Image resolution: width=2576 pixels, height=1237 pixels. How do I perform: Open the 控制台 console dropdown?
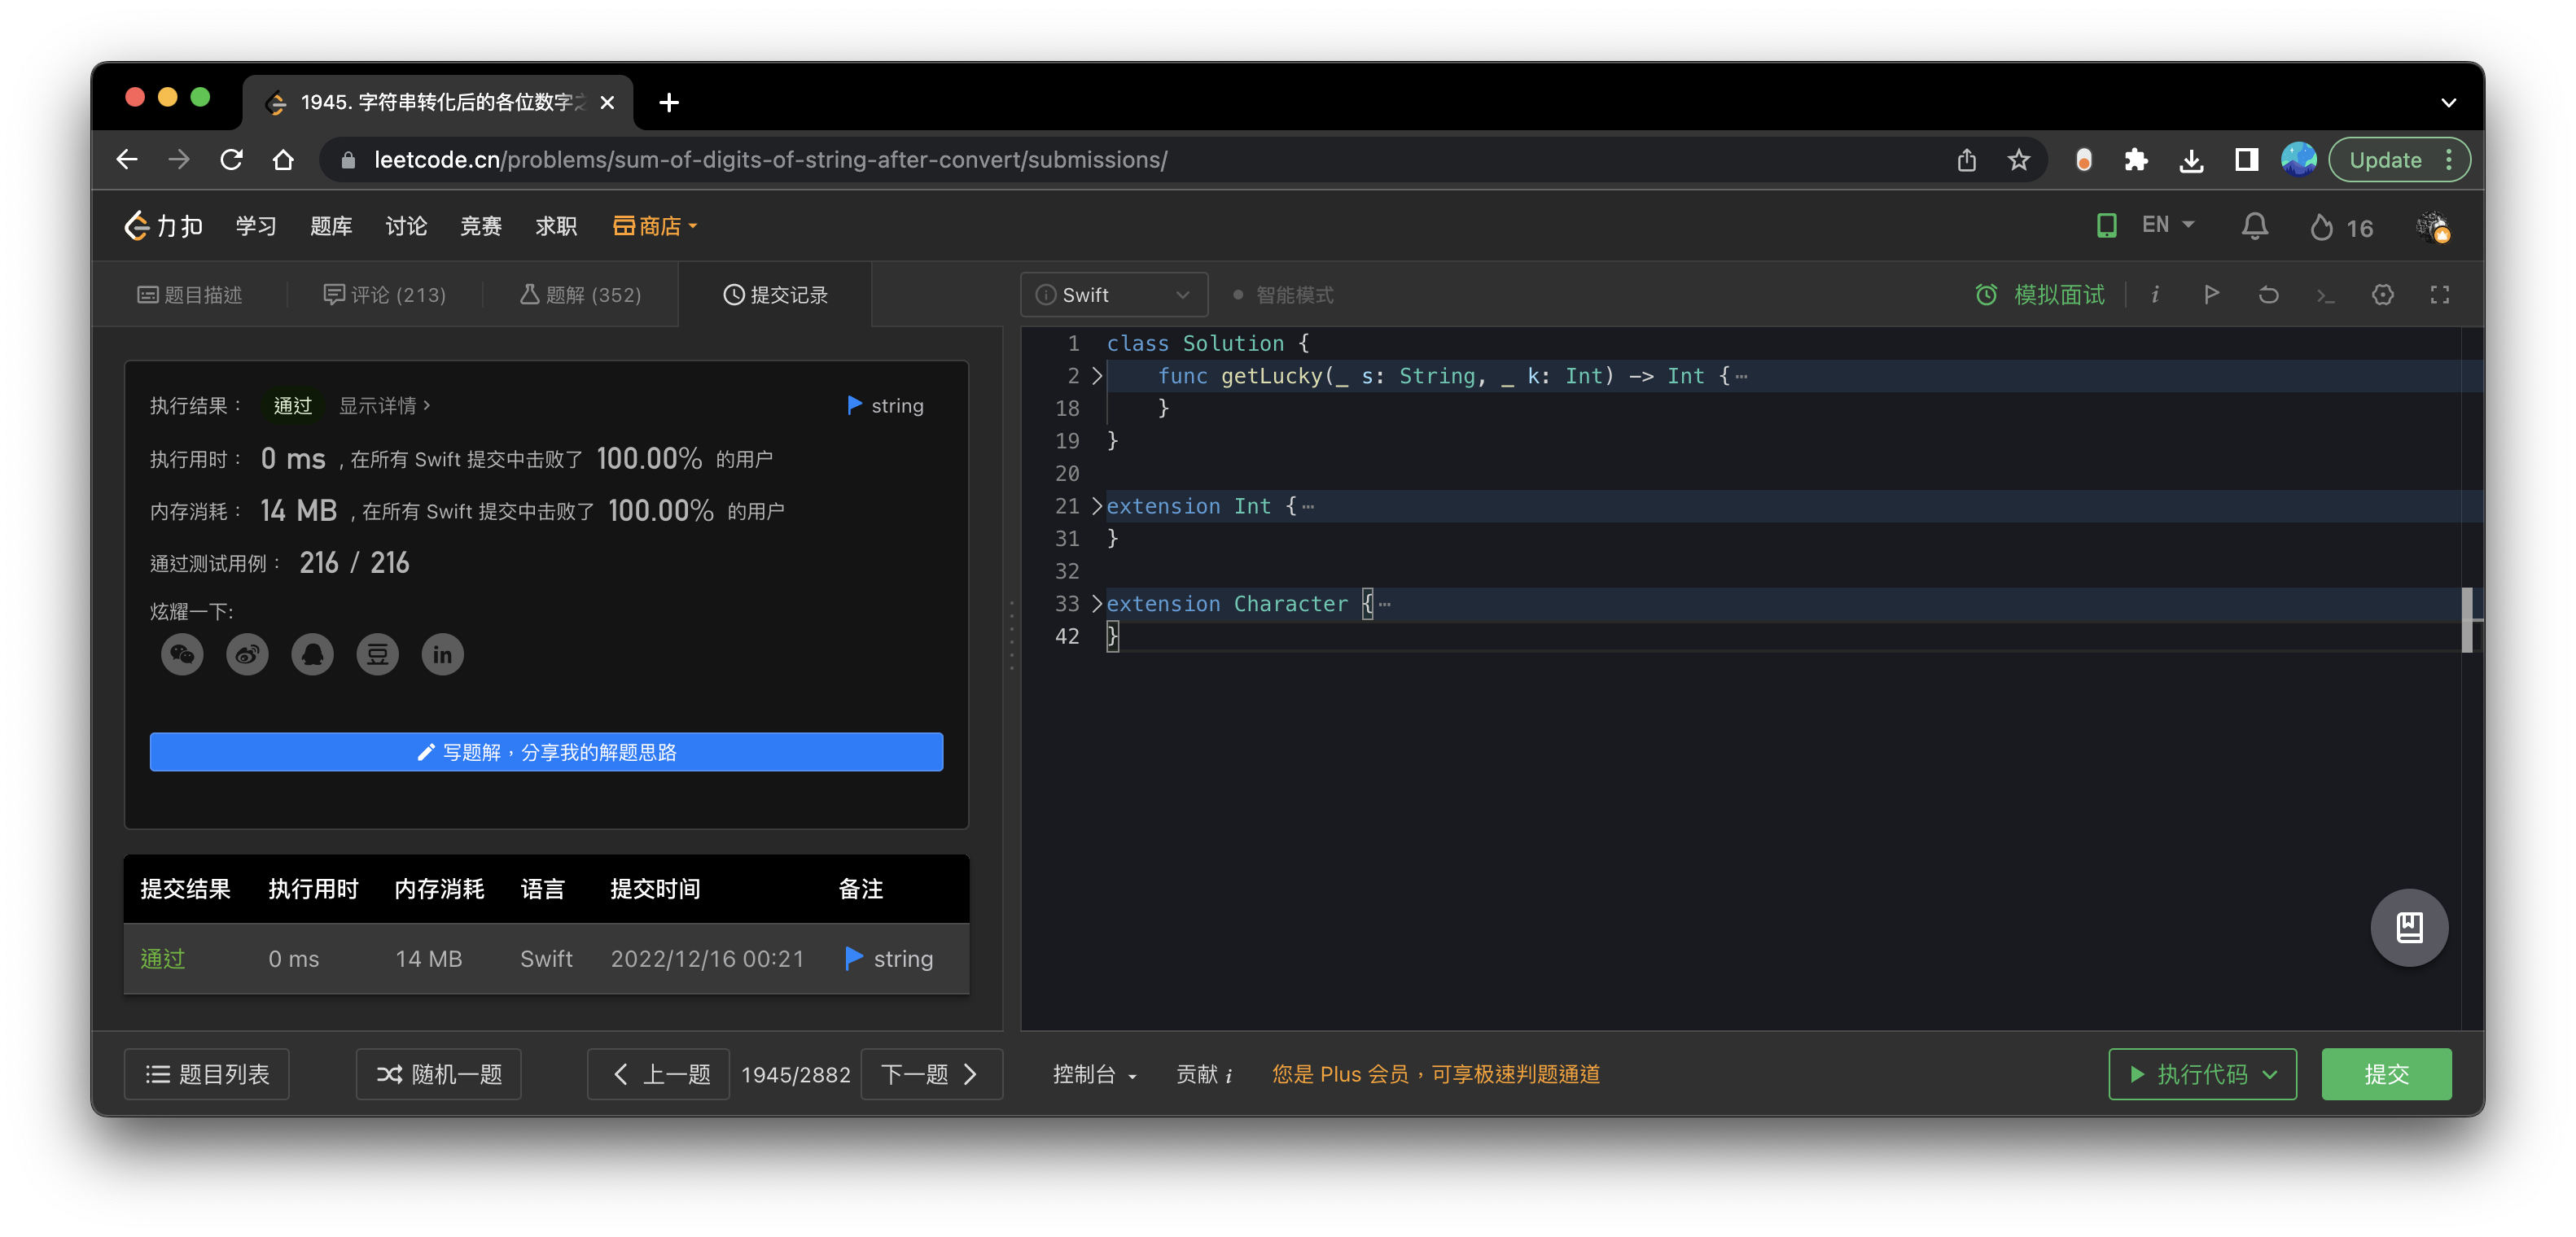pos(1094,1074)
